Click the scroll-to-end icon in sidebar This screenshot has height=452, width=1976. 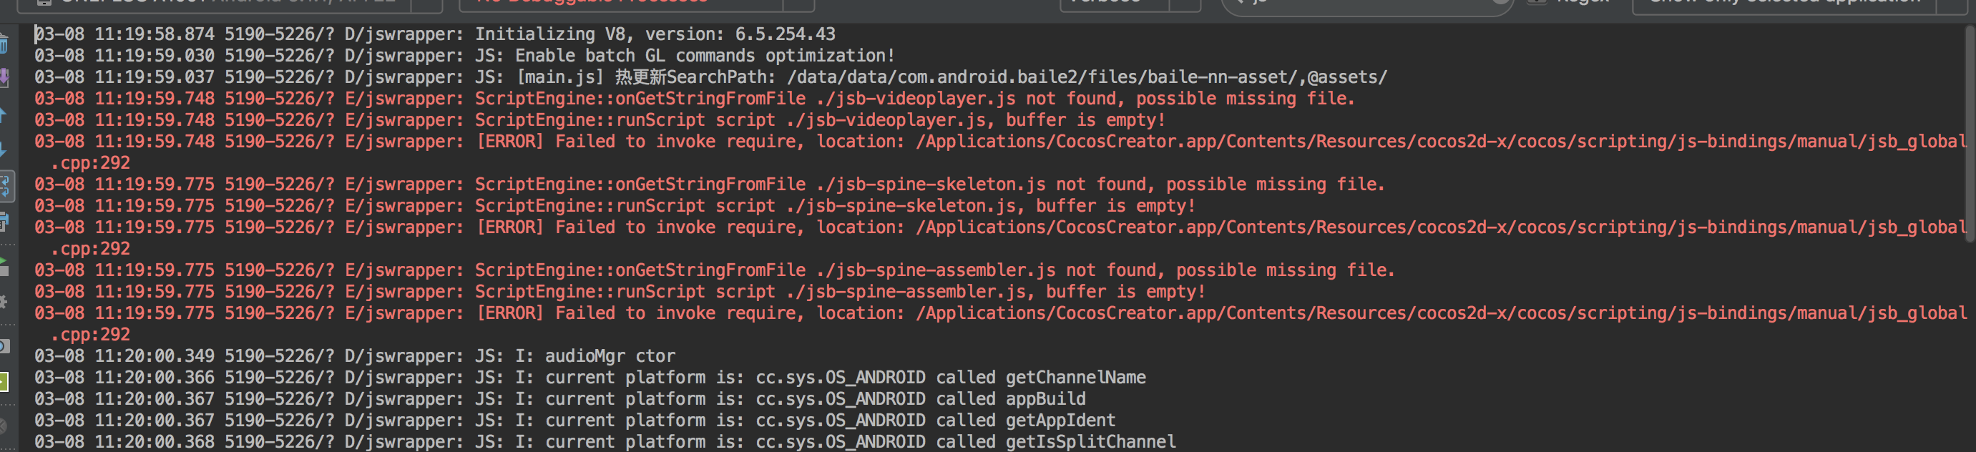(x=4, y=77)
